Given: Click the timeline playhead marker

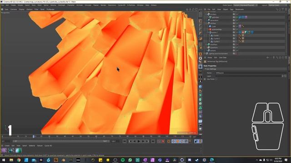Looking at the screenshot, I should 34,136.
